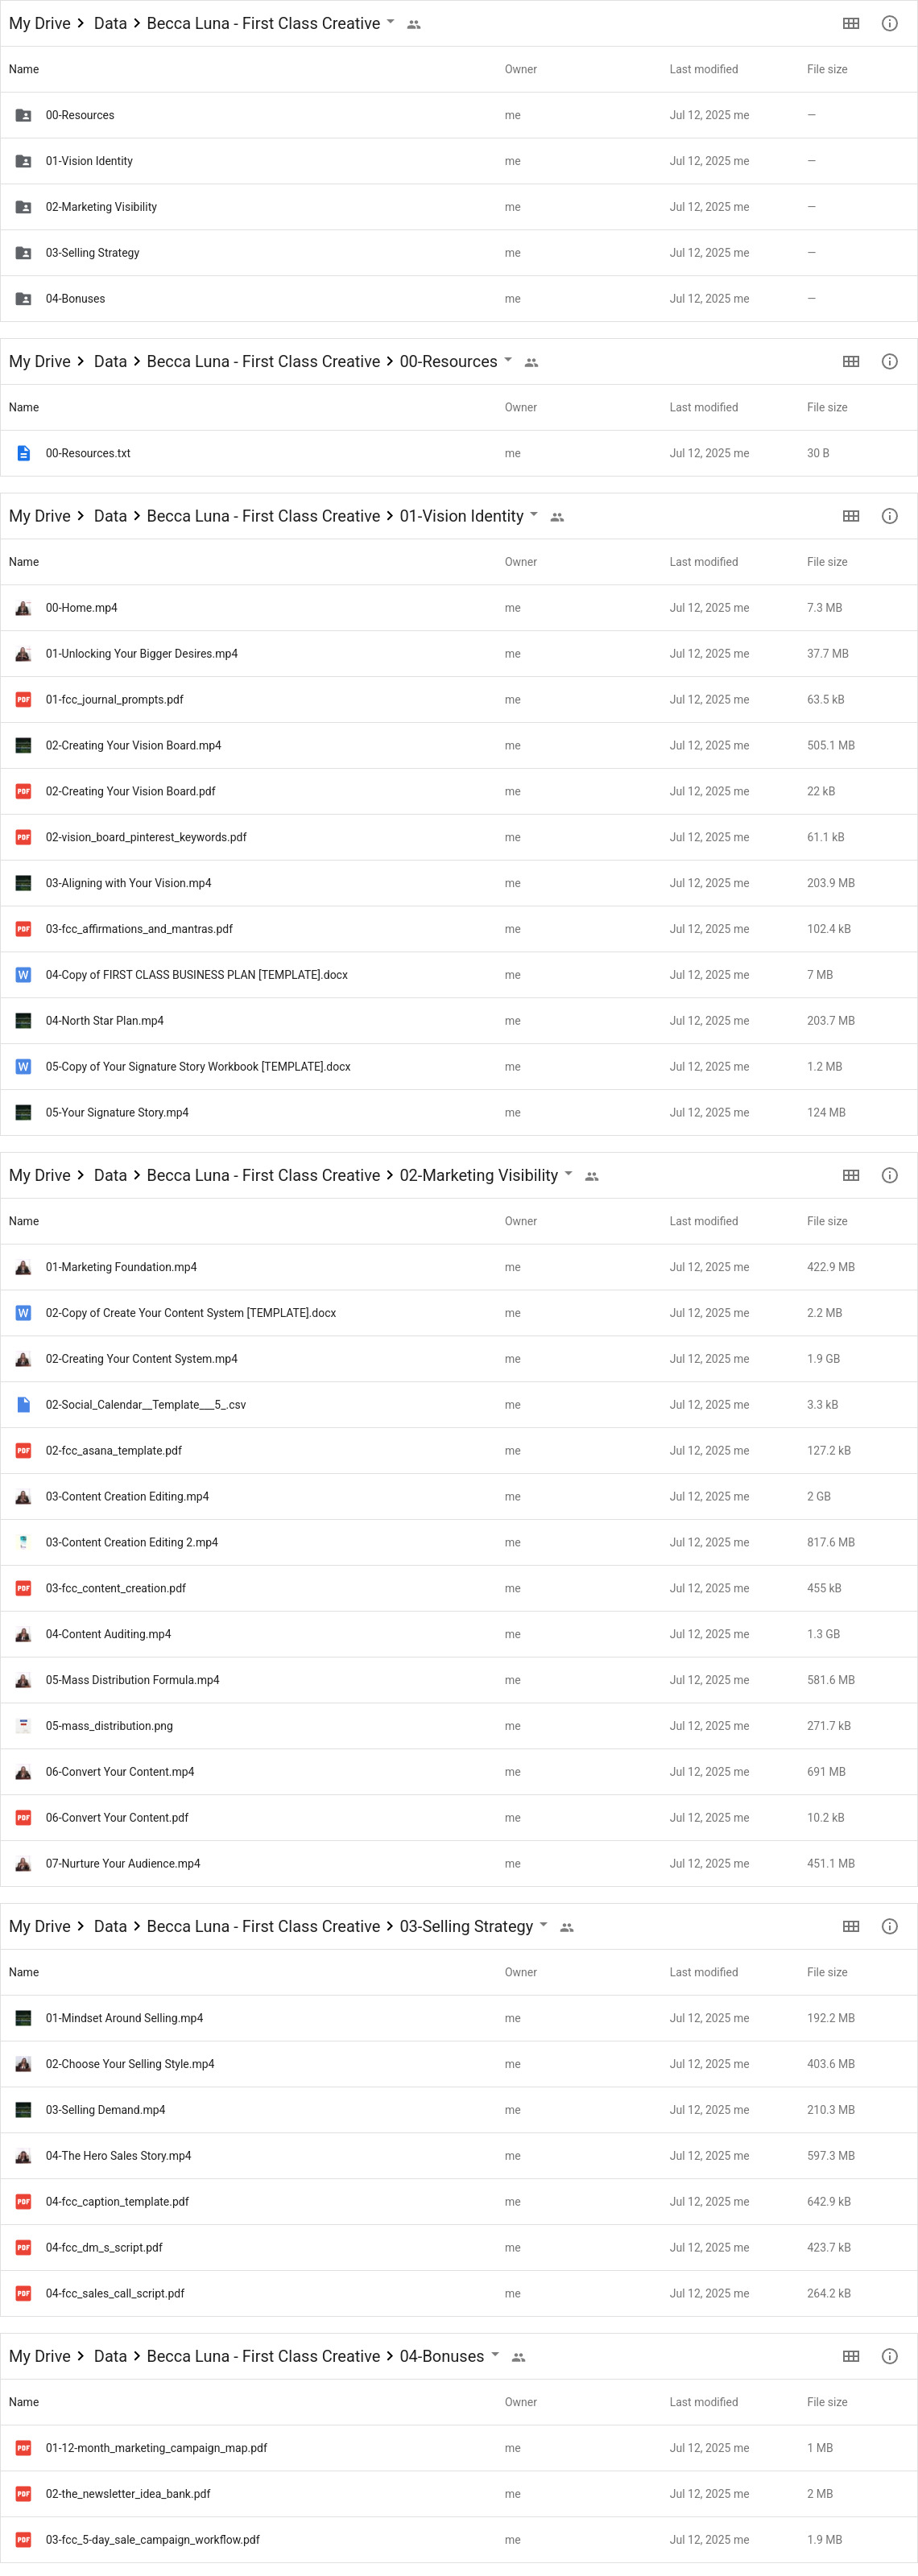Open the dropdown arrow beside 04-Bonuses breadcrumb

(x=495, y=2354)
